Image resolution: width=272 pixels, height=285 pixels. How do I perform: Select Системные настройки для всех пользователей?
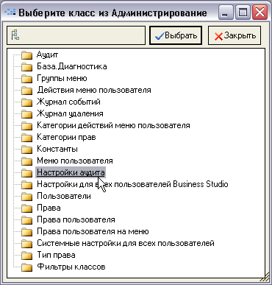click(126, 243)
